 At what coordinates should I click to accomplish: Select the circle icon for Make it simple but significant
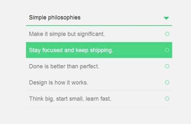point(167,34)
